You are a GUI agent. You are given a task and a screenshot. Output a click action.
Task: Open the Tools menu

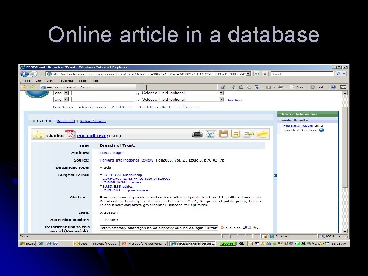click(x=82, y=81)
